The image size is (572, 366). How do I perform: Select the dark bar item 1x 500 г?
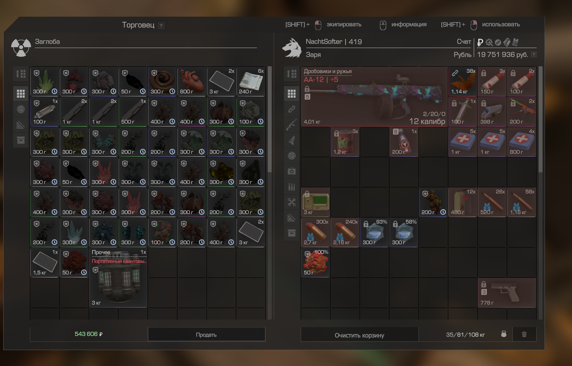click(133, 112)
